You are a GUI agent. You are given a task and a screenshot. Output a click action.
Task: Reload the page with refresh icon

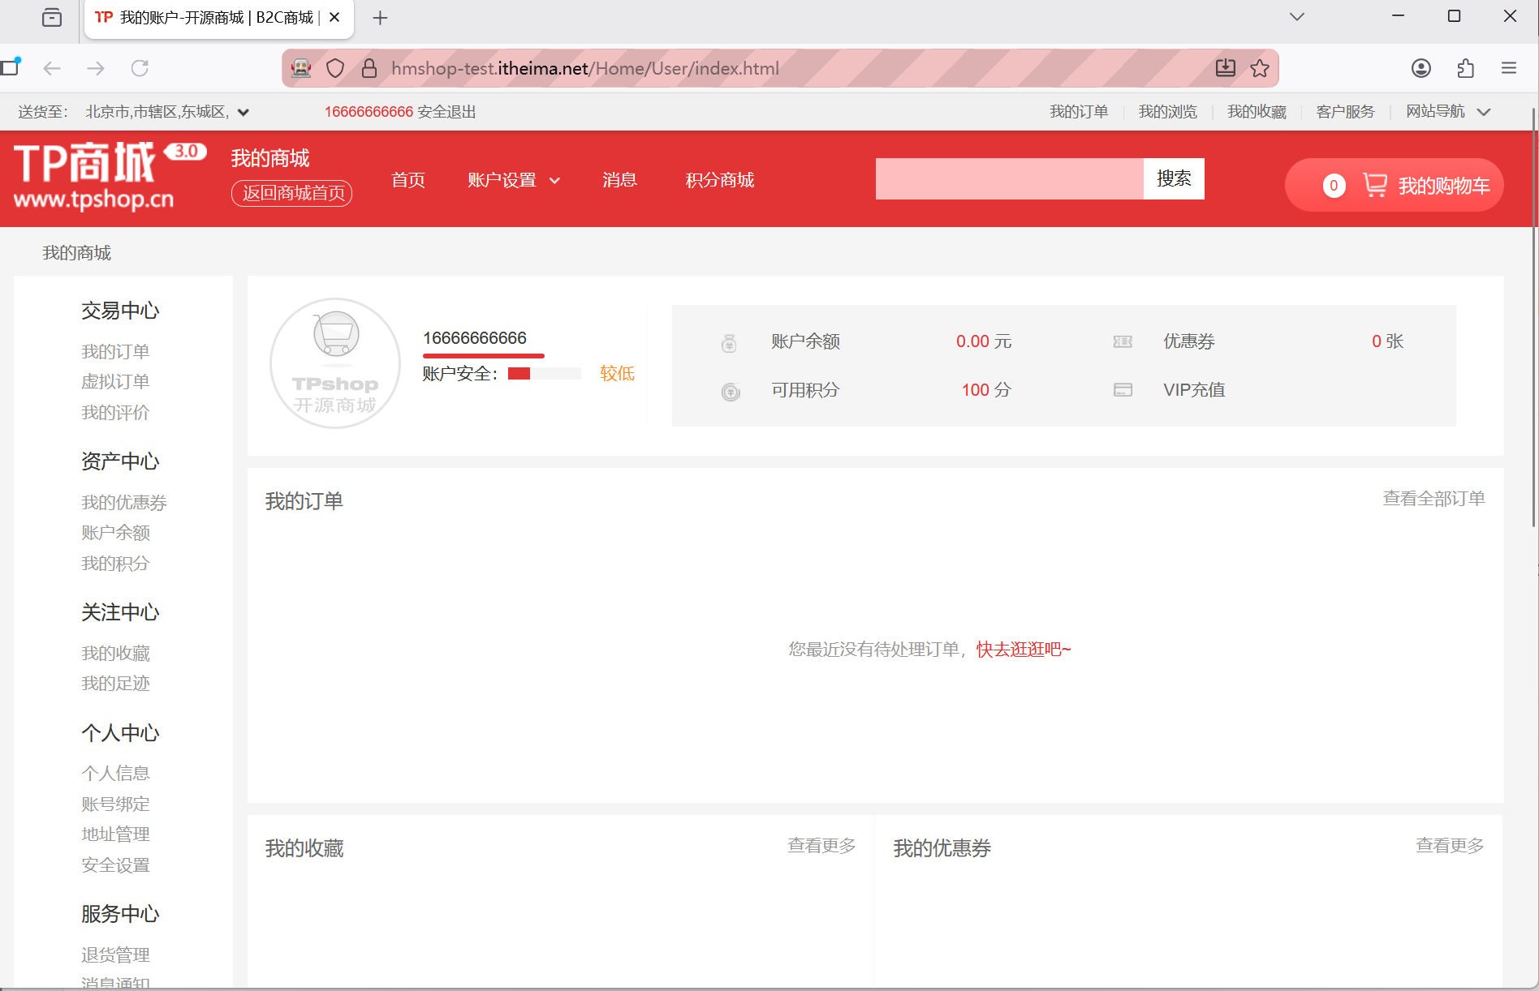pos(140,68)
